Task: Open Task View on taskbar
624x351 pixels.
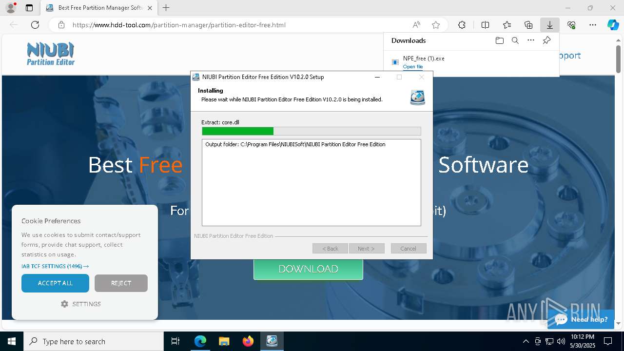Action: point(175,341)
